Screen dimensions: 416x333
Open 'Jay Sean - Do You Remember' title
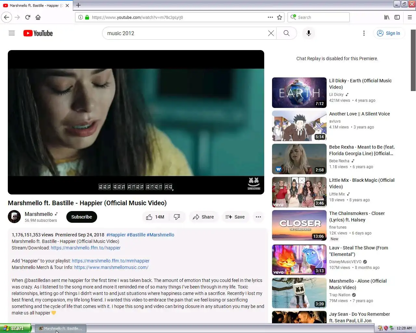pos(359,317)
